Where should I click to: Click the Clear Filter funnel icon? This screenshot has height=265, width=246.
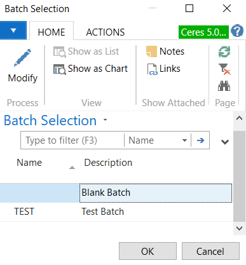[224, 69]
